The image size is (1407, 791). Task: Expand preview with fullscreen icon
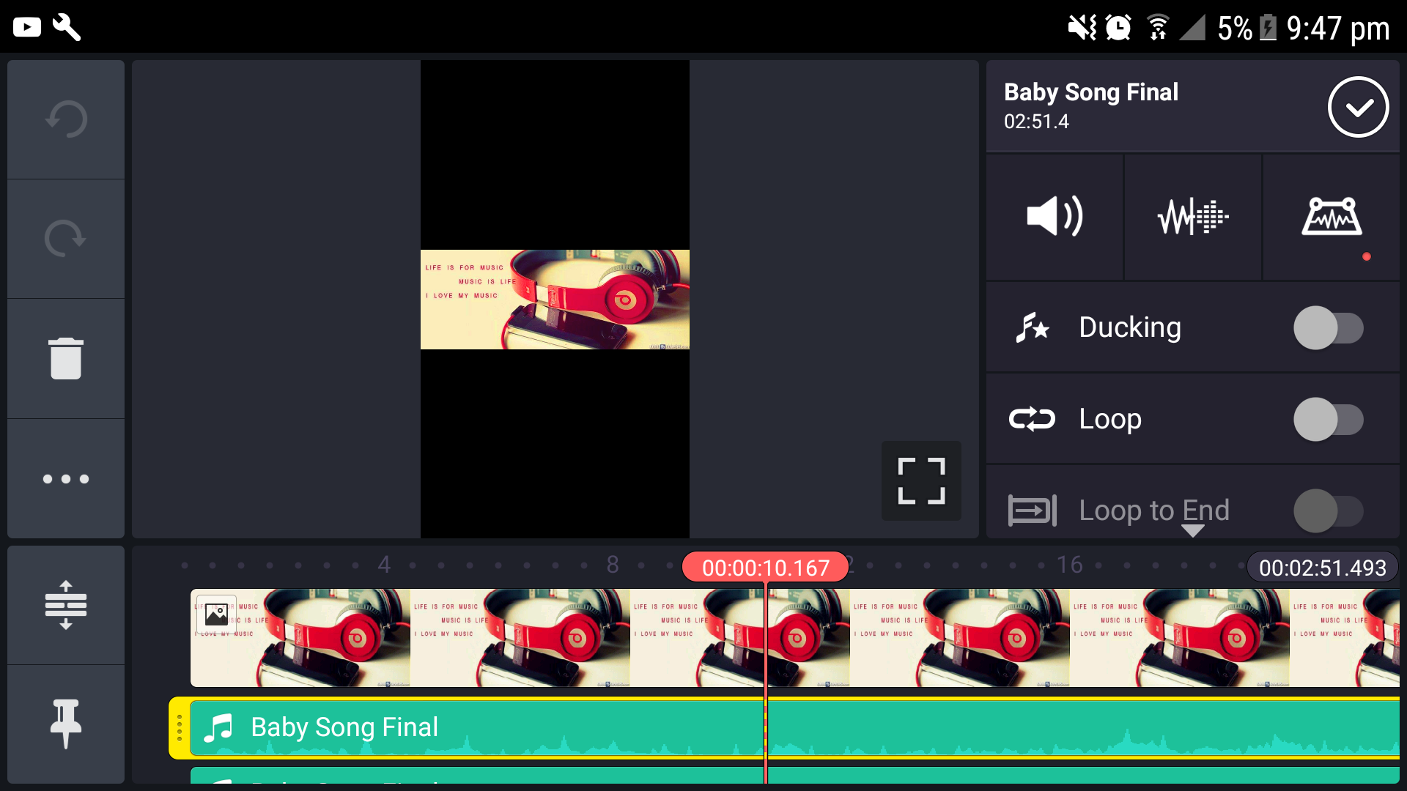pyautogui.click(x=921, y=480)
